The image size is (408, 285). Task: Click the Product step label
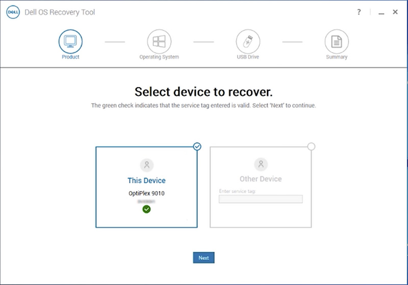[x=70, y=57]
